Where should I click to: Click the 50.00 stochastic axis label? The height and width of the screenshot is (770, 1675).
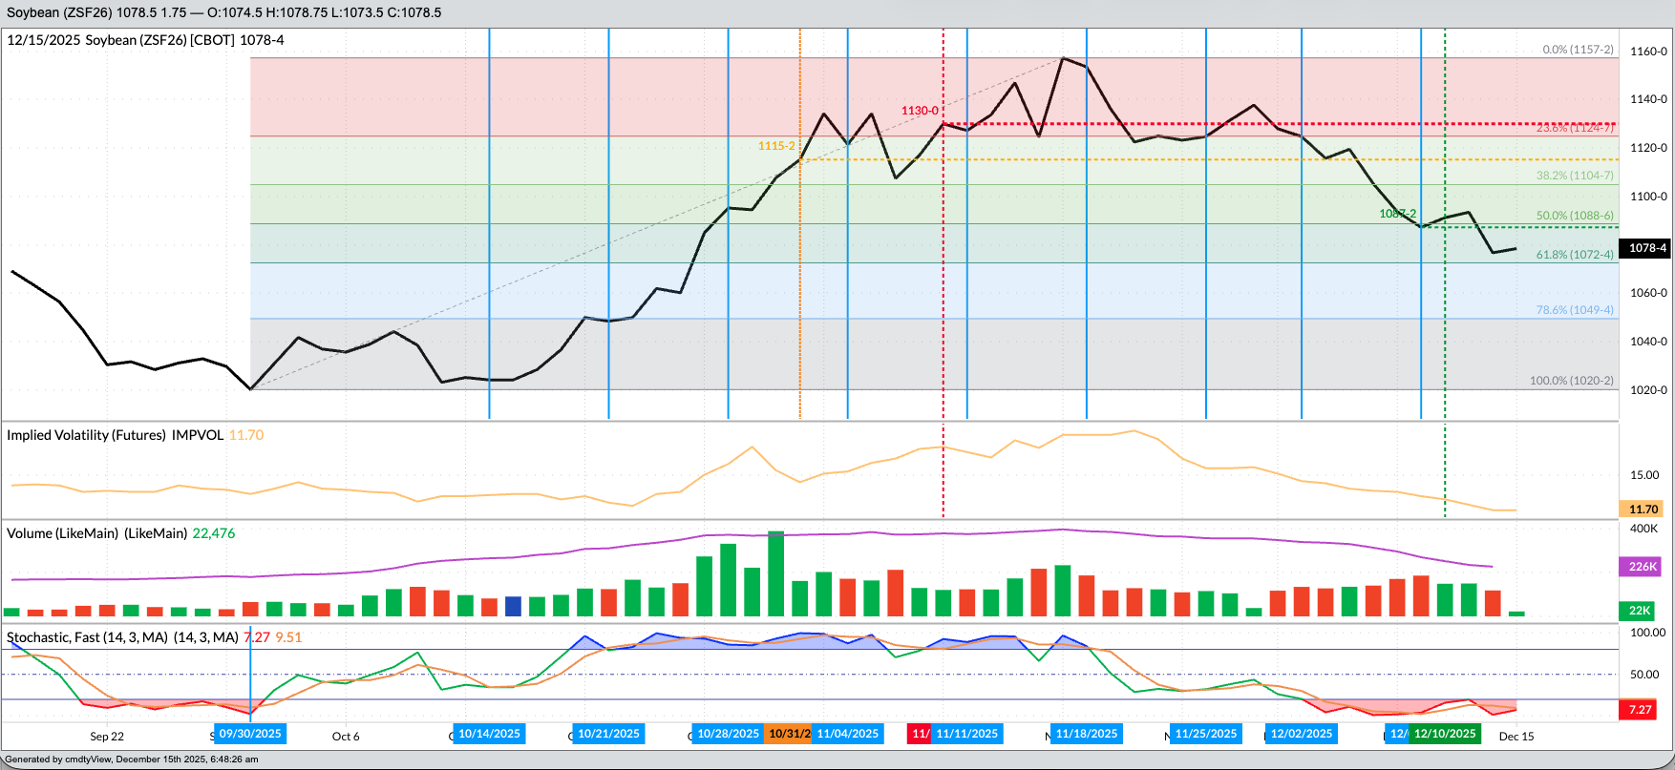1644,675
